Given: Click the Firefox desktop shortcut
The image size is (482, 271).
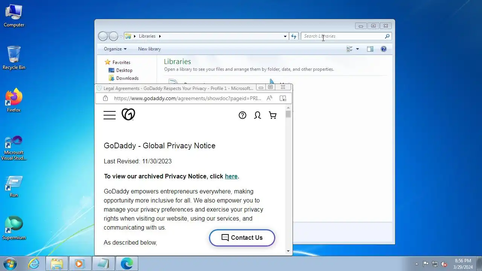Looking at the screenshot, I should tap(14, 100).
